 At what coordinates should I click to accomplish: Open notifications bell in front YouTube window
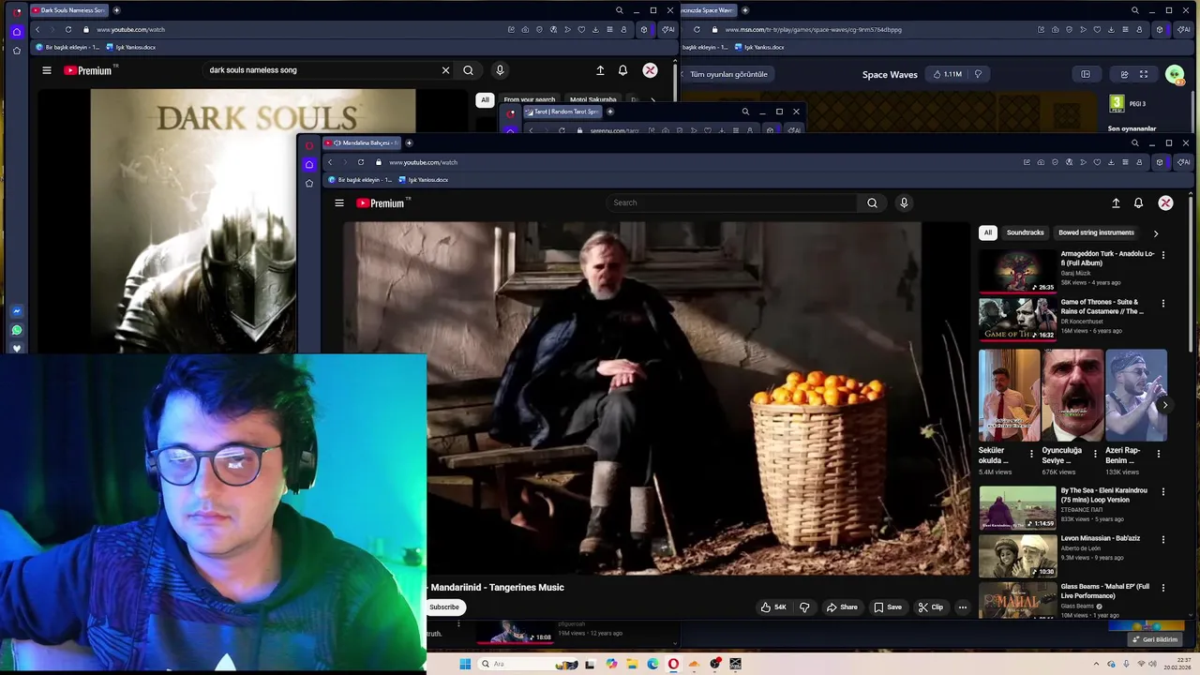(x=1138, y=202)
